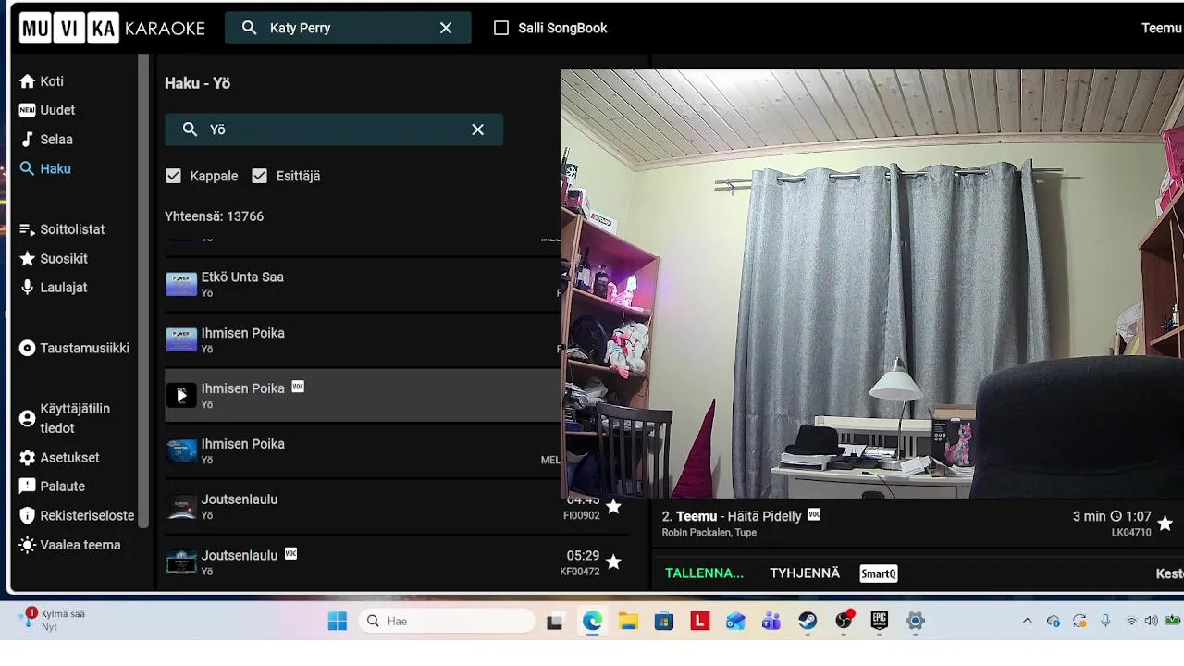Click TYHJENNÄ clear queue button
Screen dimensions: 1184x666
point(805,573)
